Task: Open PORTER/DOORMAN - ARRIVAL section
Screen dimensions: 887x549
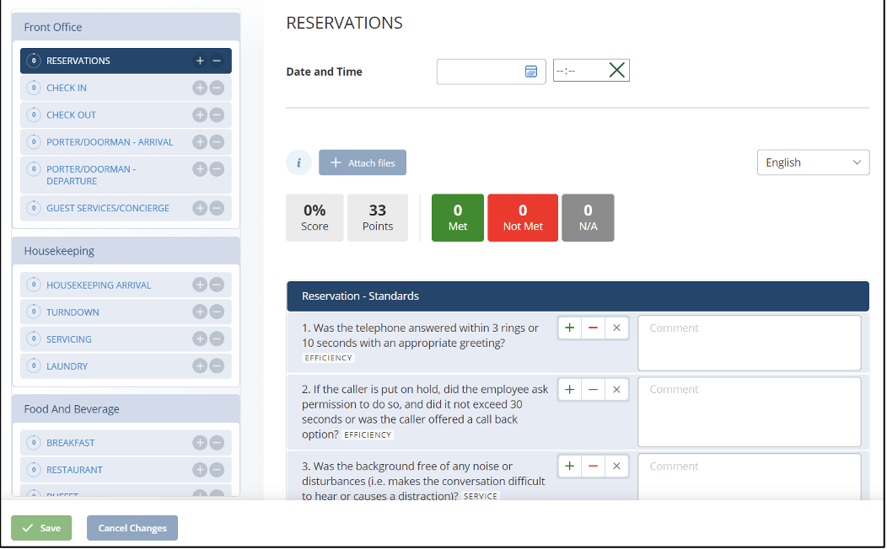Action: 110,142
